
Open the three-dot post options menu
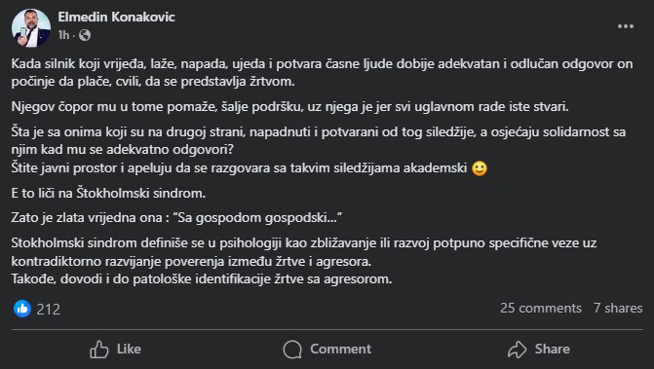[626, 26]
